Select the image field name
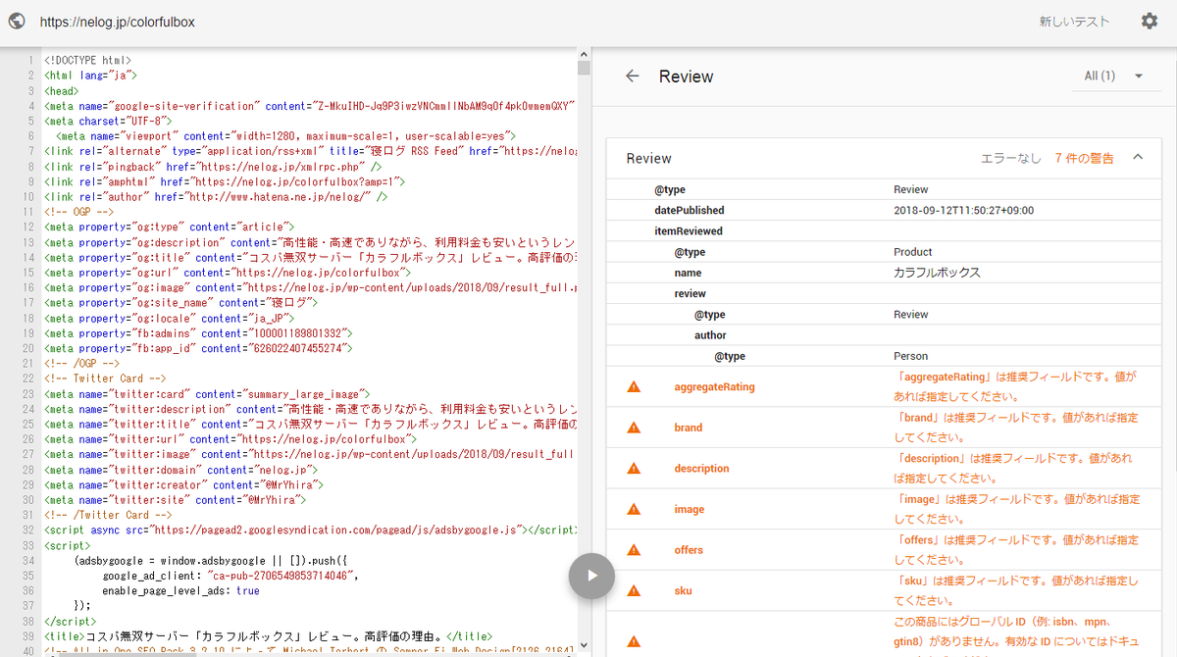The height and width of the screenshot is (657, 1177). click(x=690, y=510)
